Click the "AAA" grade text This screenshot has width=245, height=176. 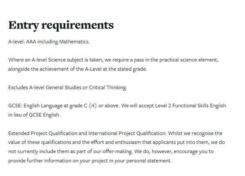(31, 42)
